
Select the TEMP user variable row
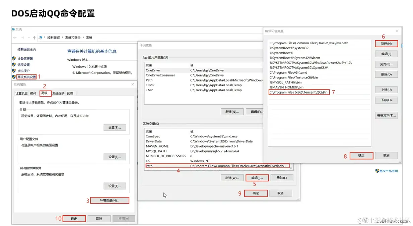[203, 85]
